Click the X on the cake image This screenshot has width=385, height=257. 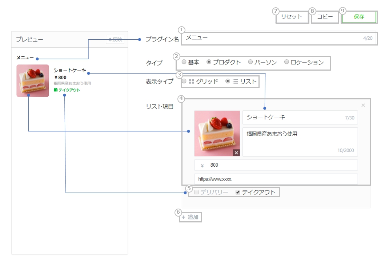[236, 153]
